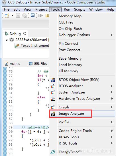Choose Load Memory from Tools menu
Screen dimensions: 116x156
[x=70, y=65]
